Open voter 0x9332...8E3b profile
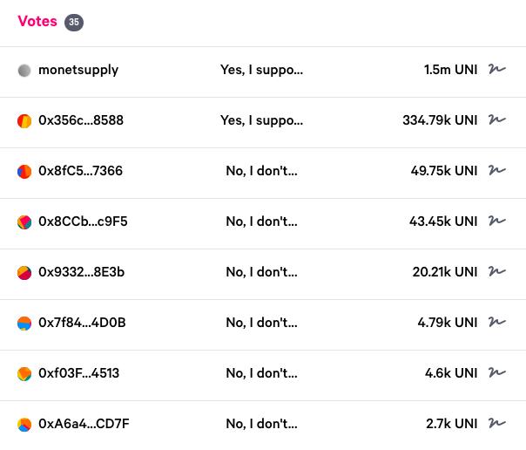The width and height of the screenshot is (526, 450). click(81, 272)
